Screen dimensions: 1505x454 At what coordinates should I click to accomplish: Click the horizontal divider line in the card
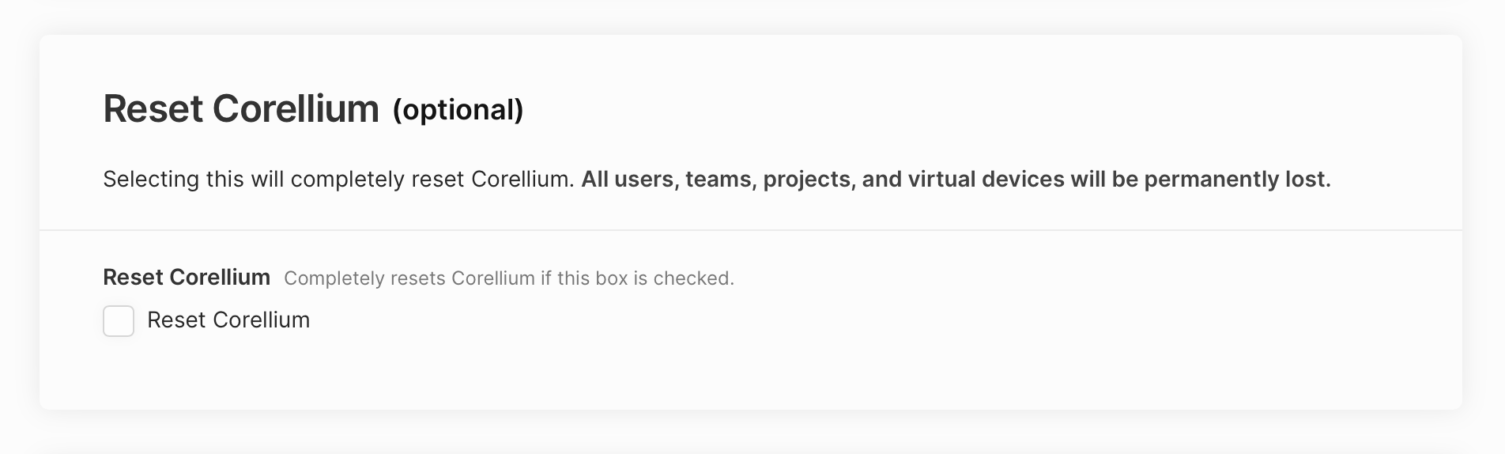(751, 230)
